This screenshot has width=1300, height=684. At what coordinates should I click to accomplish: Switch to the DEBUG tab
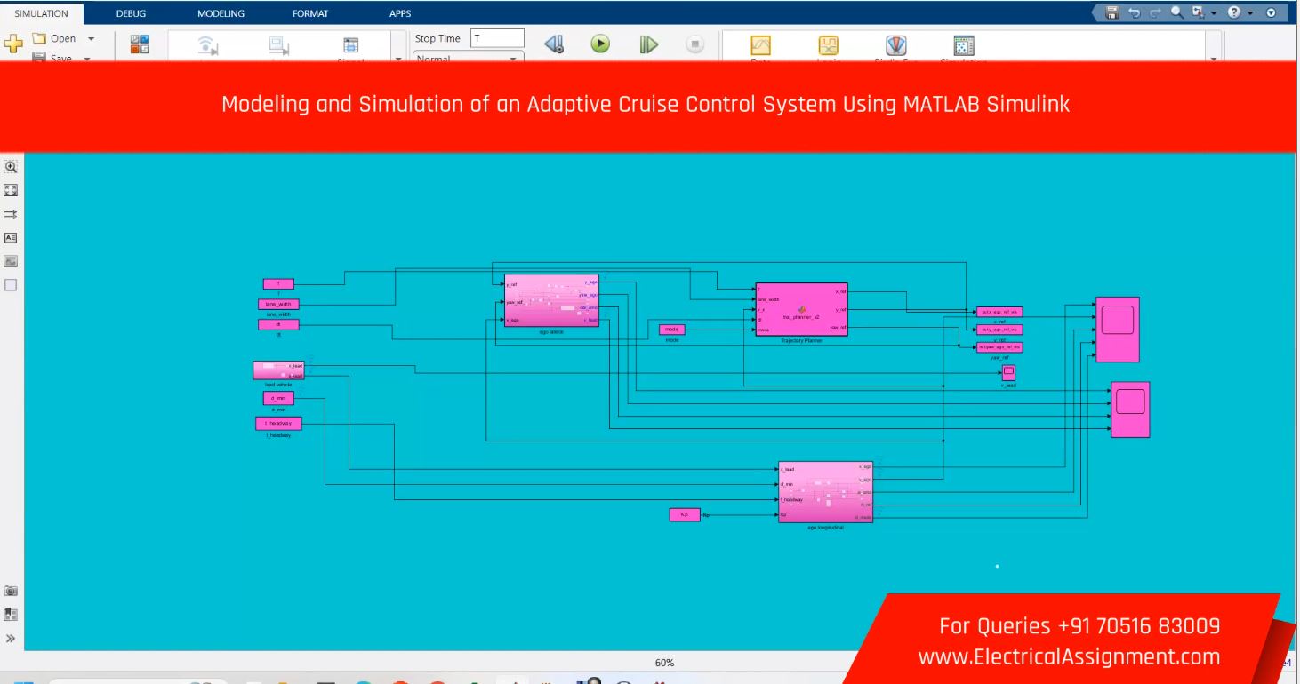132,13
